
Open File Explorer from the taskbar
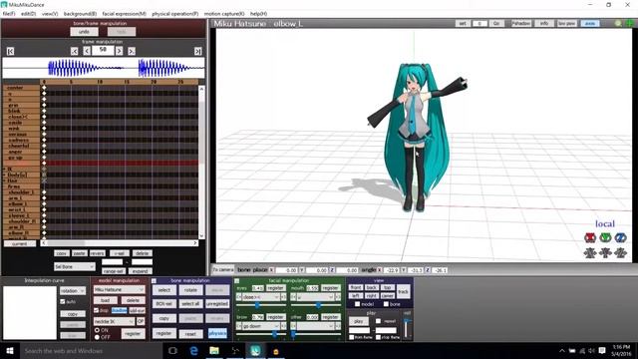(214, 350)
